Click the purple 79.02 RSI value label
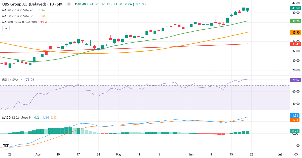 [296, 80]
